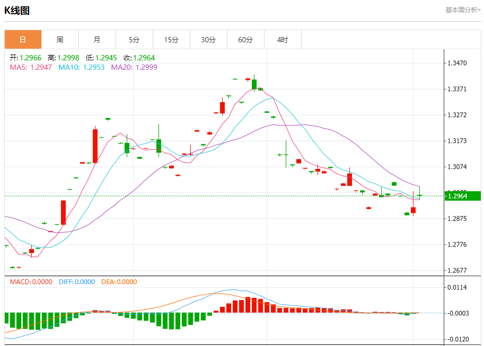Click the MA20 indicator label
Image resolution: width=484 pixels, height=346 pixels.
pos(134,67)
